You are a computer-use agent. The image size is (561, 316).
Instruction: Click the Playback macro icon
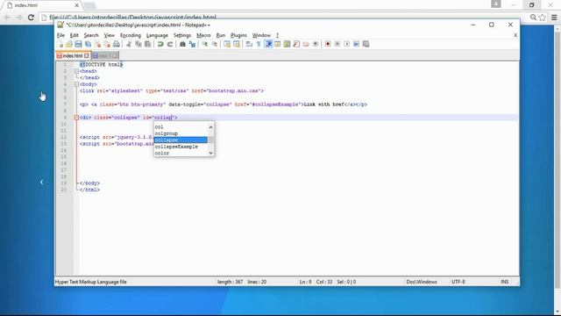(347, 44)
